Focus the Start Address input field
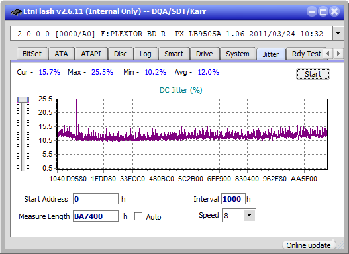 pos(96,199)
